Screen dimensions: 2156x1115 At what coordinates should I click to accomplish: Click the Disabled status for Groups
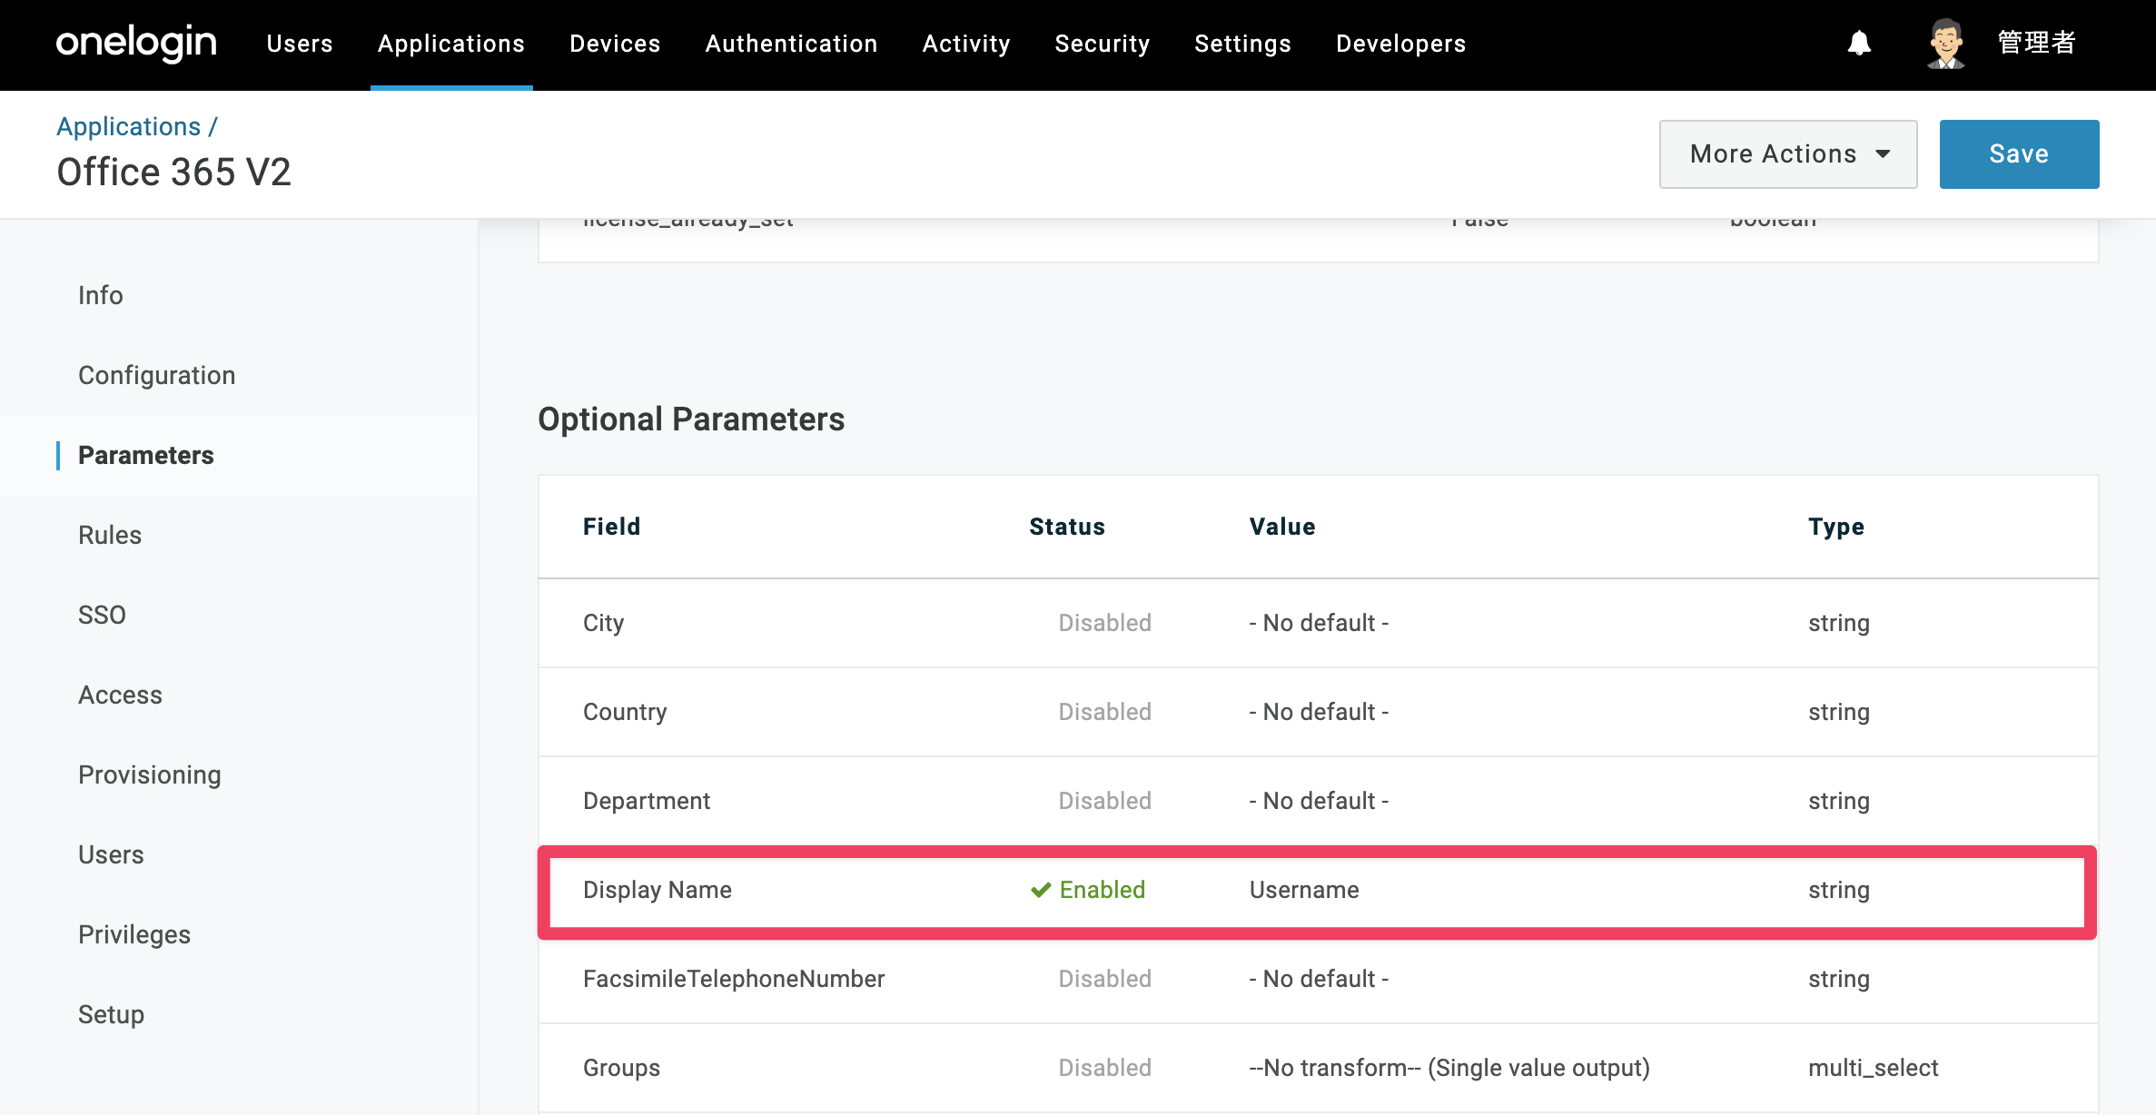1104,1068
